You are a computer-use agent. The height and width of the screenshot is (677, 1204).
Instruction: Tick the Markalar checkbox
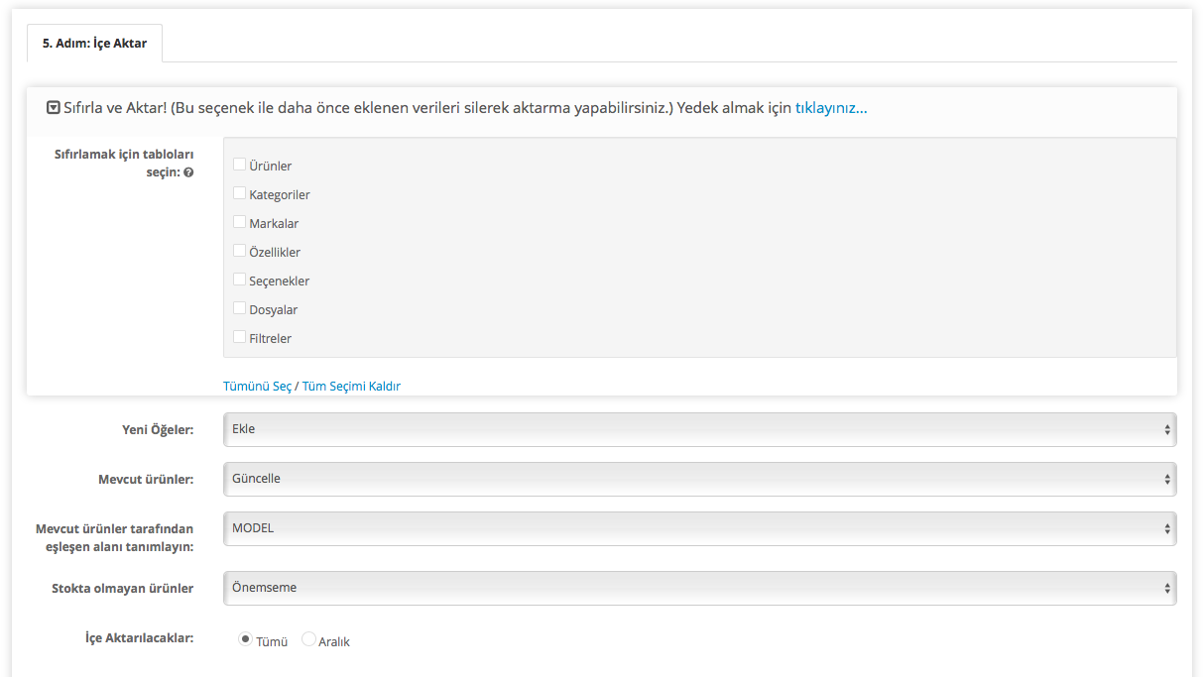[239, 222]
